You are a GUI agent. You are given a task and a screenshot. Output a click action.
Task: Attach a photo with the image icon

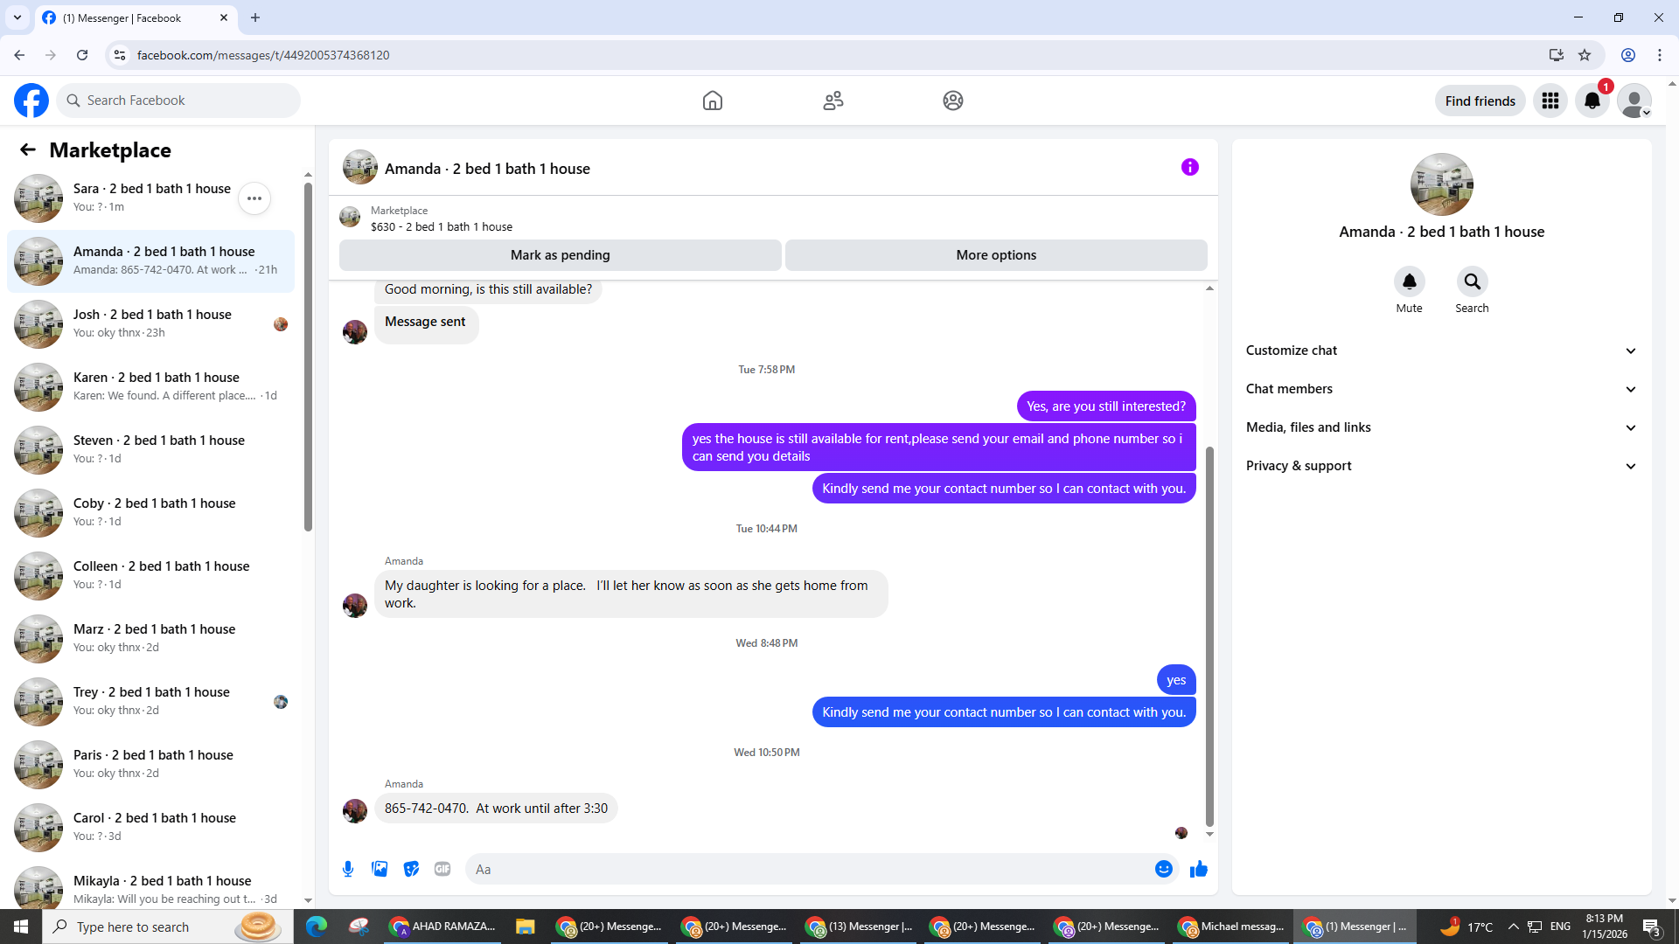[380, 869]
